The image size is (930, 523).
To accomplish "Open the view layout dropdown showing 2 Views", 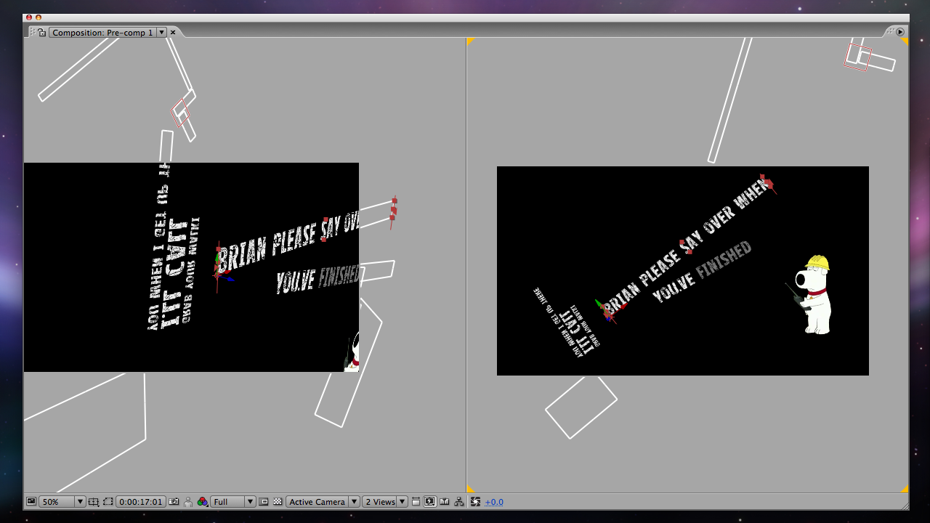I will [x=385, y=502].
